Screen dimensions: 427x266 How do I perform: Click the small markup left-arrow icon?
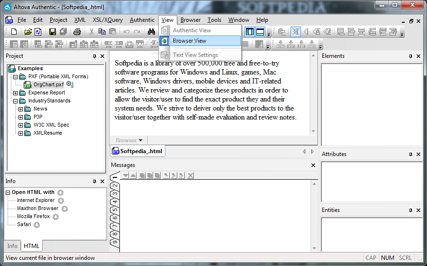click(306, 32)
